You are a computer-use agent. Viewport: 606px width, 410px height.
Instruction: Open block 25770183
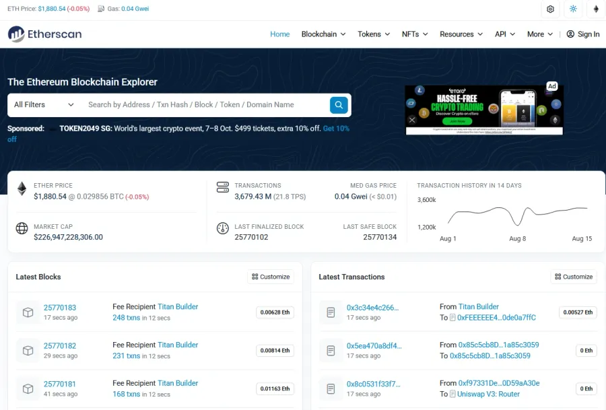click(x=60, y=308)
